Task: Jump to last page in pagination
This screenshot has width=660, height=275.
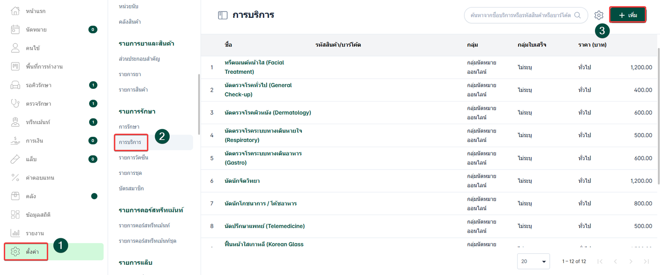Action: pyautogui.click(x=646, y=261)
